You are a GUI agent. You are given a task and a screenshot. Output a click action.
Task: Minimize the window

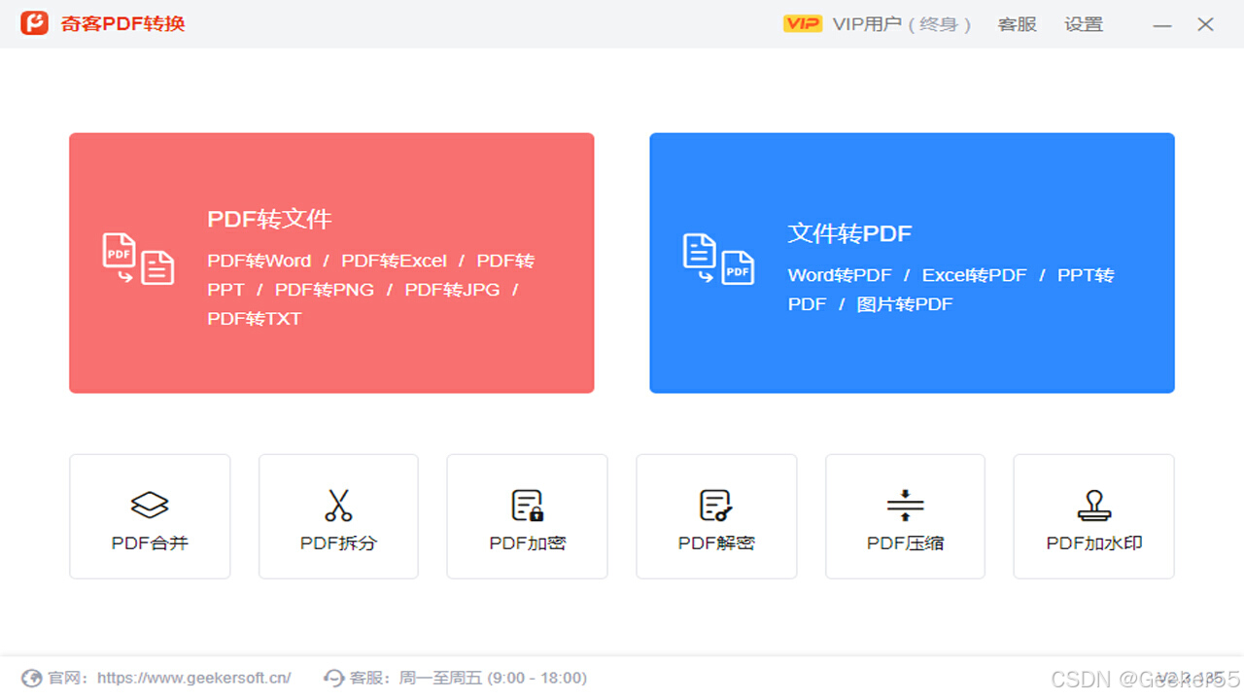pyautogui.click(x=1162, y=25)
